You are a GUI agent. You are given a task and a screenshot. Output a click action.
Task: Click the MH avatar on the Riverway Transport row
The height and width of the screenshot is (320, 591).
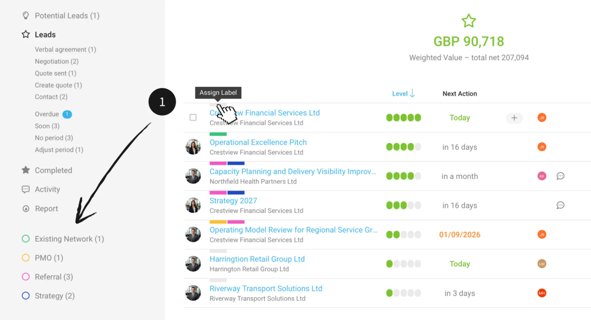point(542,293)
